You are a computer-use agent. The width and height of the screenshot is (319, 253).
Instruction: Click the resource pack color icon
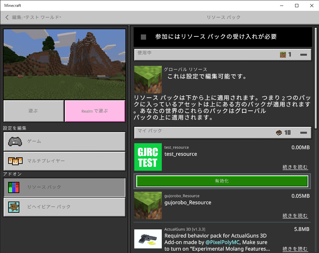[14, 187]
